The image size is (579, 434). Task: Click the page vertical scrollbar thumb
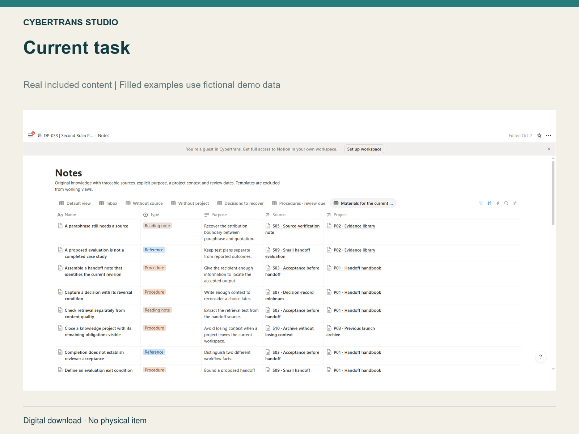point(553,193)
